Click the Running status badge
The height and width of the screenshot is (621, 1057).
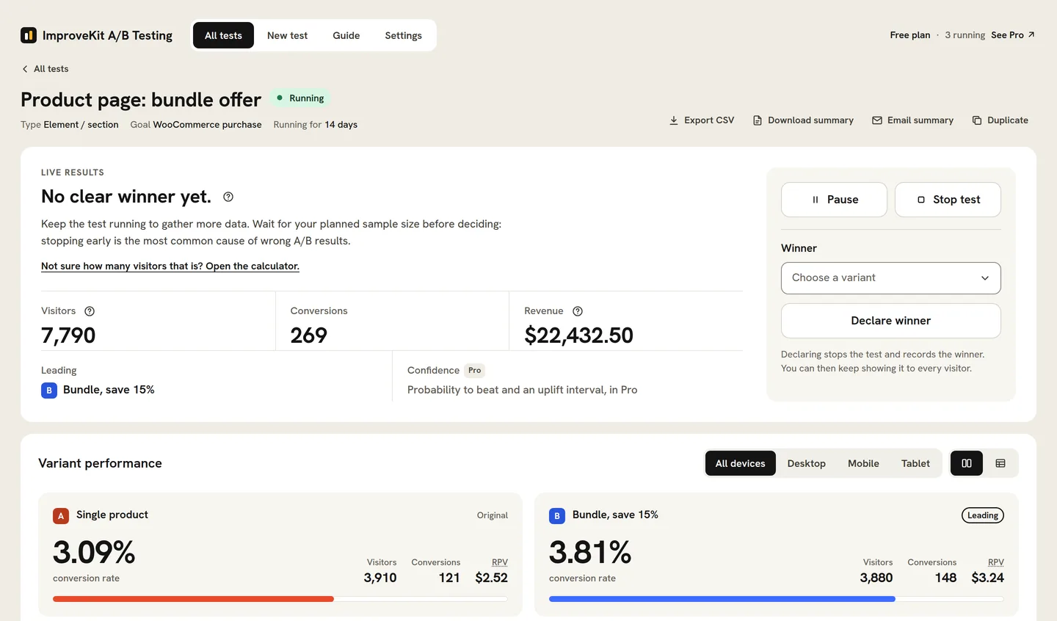click(x=301, y=98)
